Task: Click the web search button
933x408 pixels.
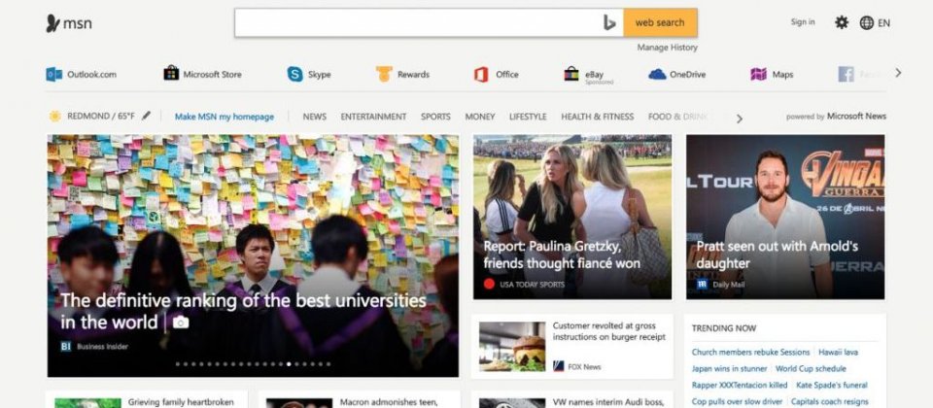Action: [x=660, y=22]
